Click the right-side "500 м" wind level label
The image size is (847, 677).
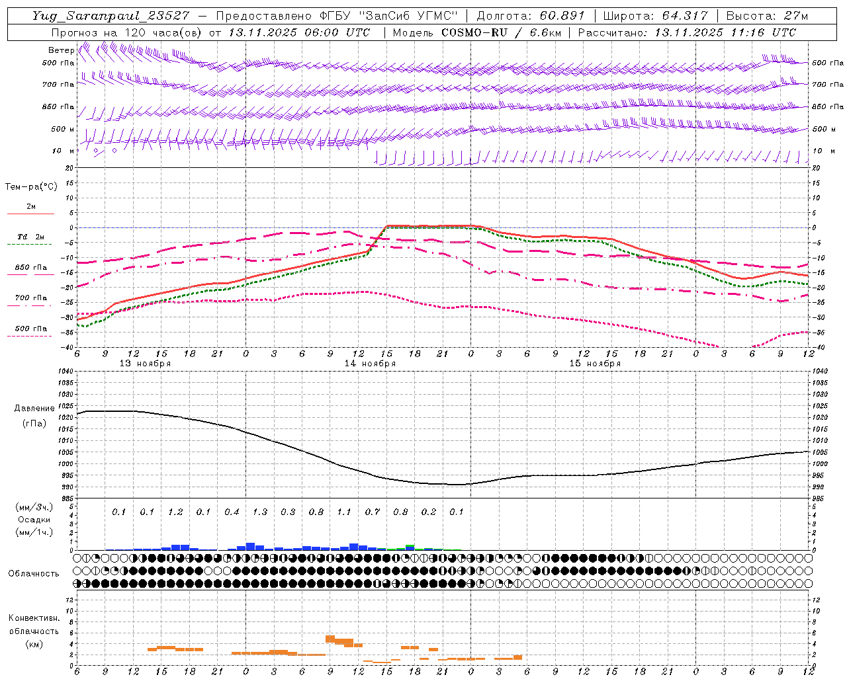click(825, 130)
